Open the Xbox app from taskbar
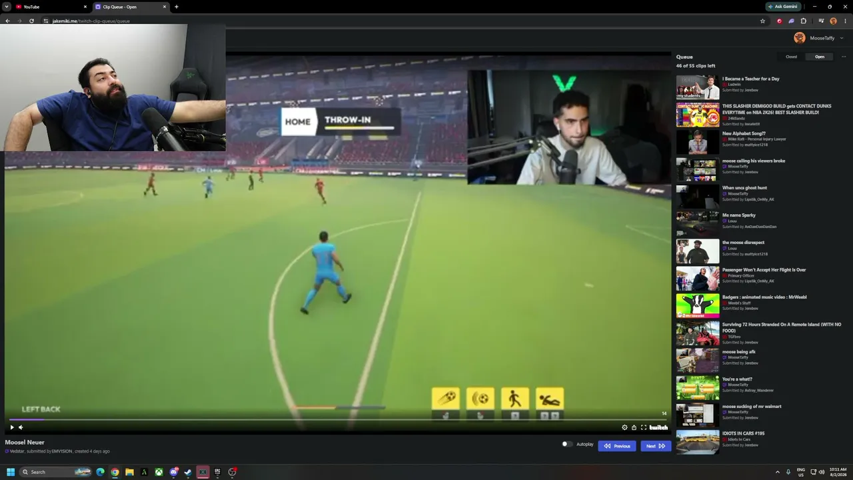This screenshot has width=853, height=480. pos(159,472)
